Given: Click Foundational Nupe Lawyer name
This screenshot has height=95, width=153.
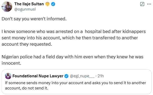Looking at the screenshot, I should [x=38, y=76].
